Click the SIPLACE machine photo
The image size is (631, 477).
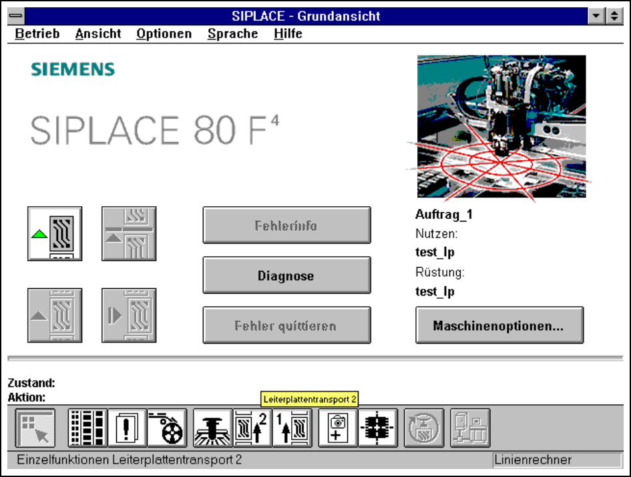click(501, 127)
